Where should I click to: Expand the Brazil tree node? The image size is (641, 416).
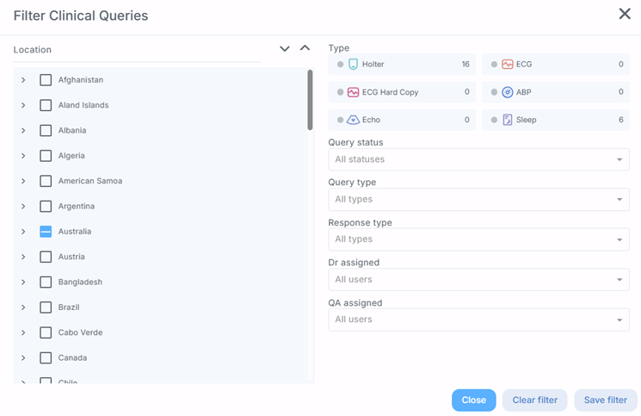tap(23, 307)
